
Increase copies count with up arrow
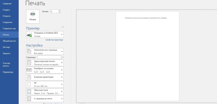click(59, 11)
